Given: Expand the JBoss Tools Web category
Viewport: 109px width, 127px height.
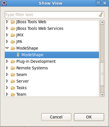Looking at the screenshot, I should click(7, 22).
